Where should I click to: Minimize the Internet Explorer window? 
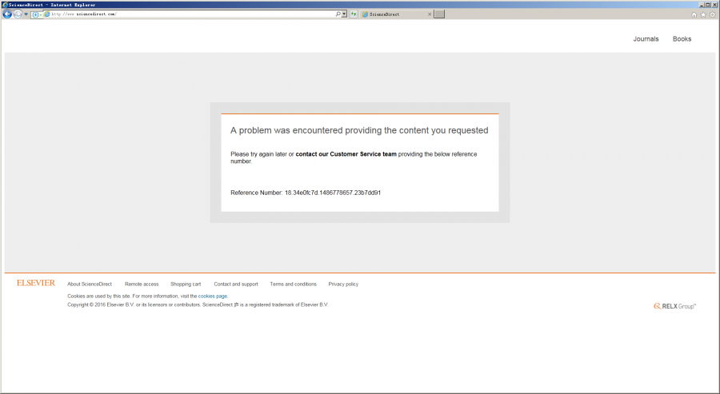click(702, 5)
